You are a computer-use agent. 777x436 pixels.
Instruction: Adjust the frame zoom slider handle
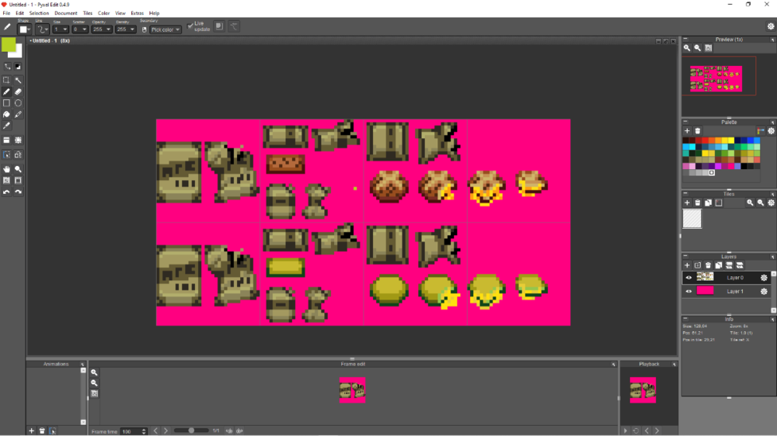(191, 431)
